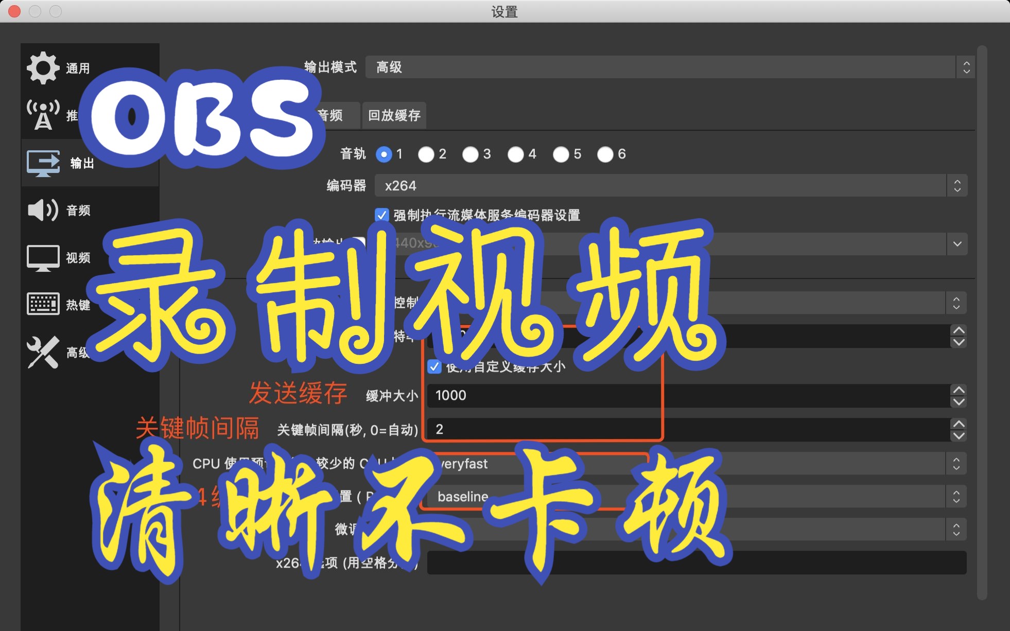Switch to the 回放缓存 tab
The width and height of the screenshot is (1010, 631).
coord(394,115)
